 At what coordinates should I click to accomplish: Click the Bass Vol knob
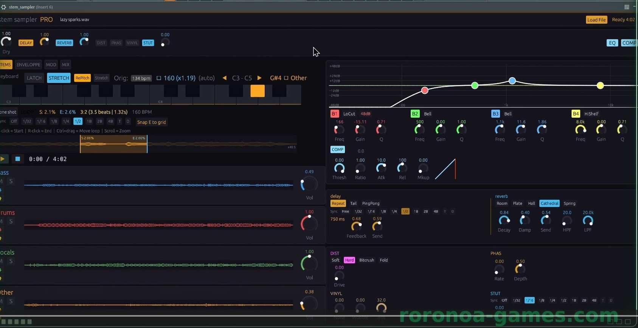309,184
